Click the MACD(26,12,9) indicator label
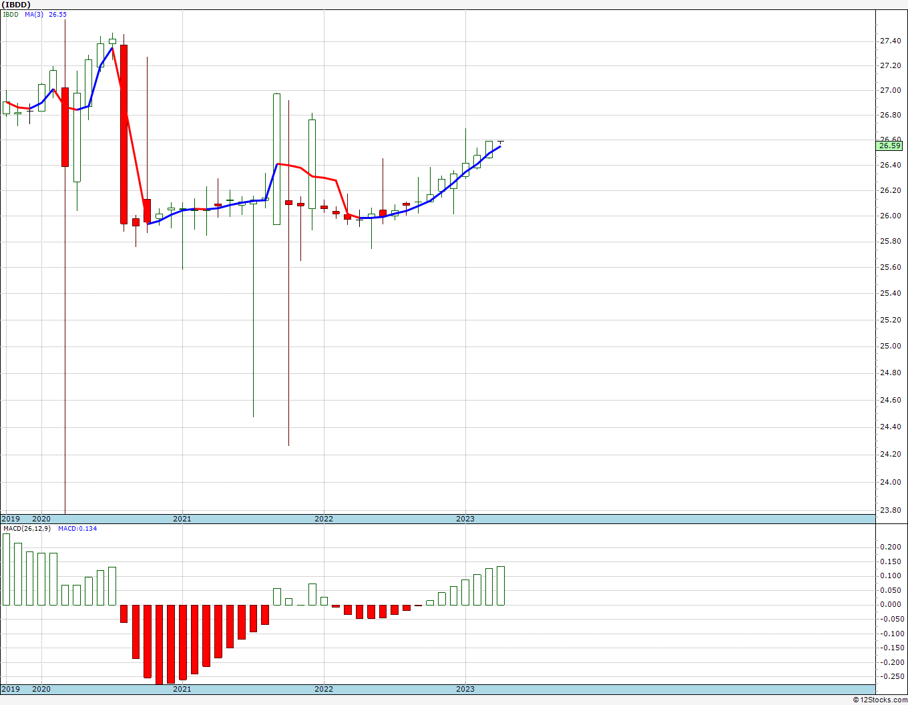Image resolution: width=908 pixels, height=705 pixels. point(27,529)
